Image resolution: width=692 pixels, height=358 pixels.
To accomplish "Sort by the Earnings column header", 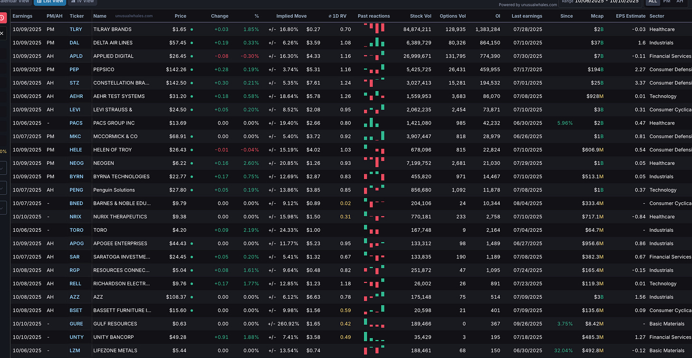I will [x=22, y=16].
